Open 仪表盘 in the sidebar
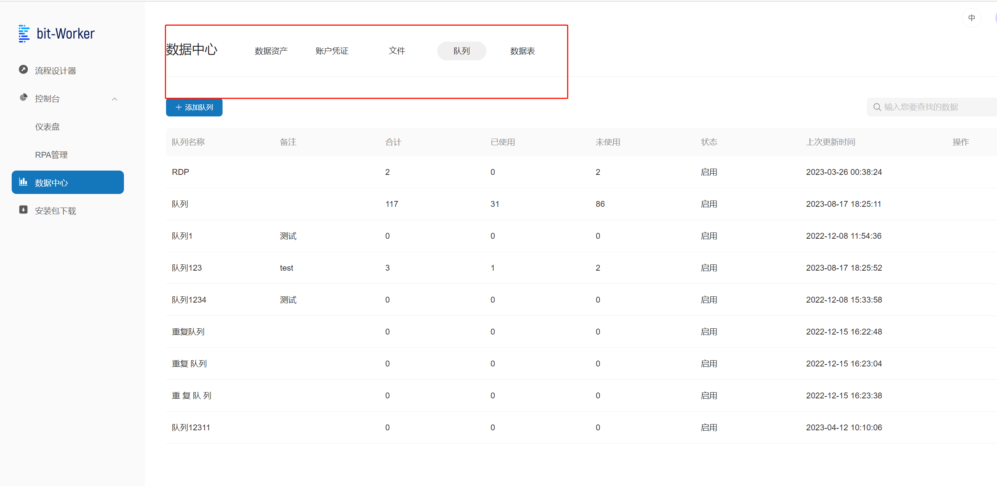997x486 pixels. click(x=47, y=127)
